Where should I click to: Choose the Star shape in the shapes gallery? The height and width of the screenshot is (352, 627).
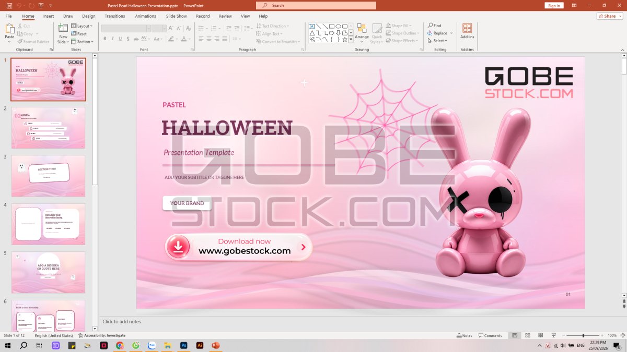coord(345,40)
